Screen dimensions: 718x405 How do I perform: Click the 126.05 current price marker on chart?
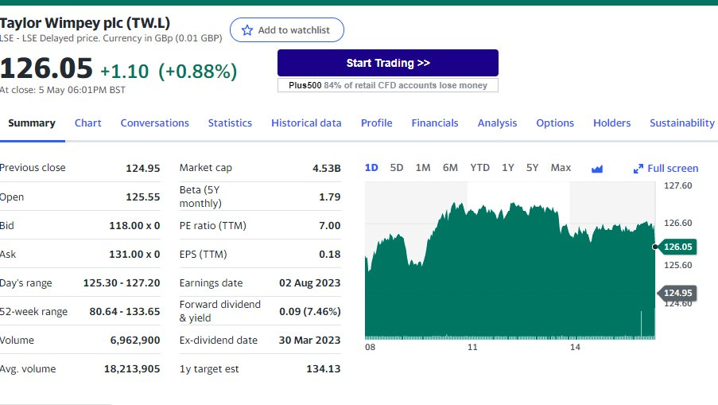pyautogui.click(x=677, y=247)
